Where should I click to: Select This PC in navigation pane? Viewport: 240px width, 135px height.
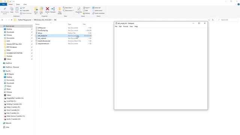pos(8,71)
